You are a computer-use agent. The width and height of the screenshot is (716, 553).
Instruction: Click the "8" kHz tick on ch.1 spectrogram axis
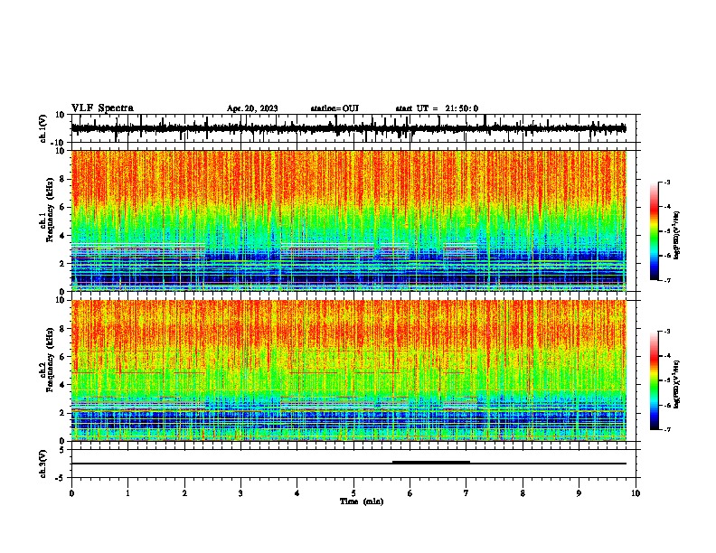click(62, 179)
